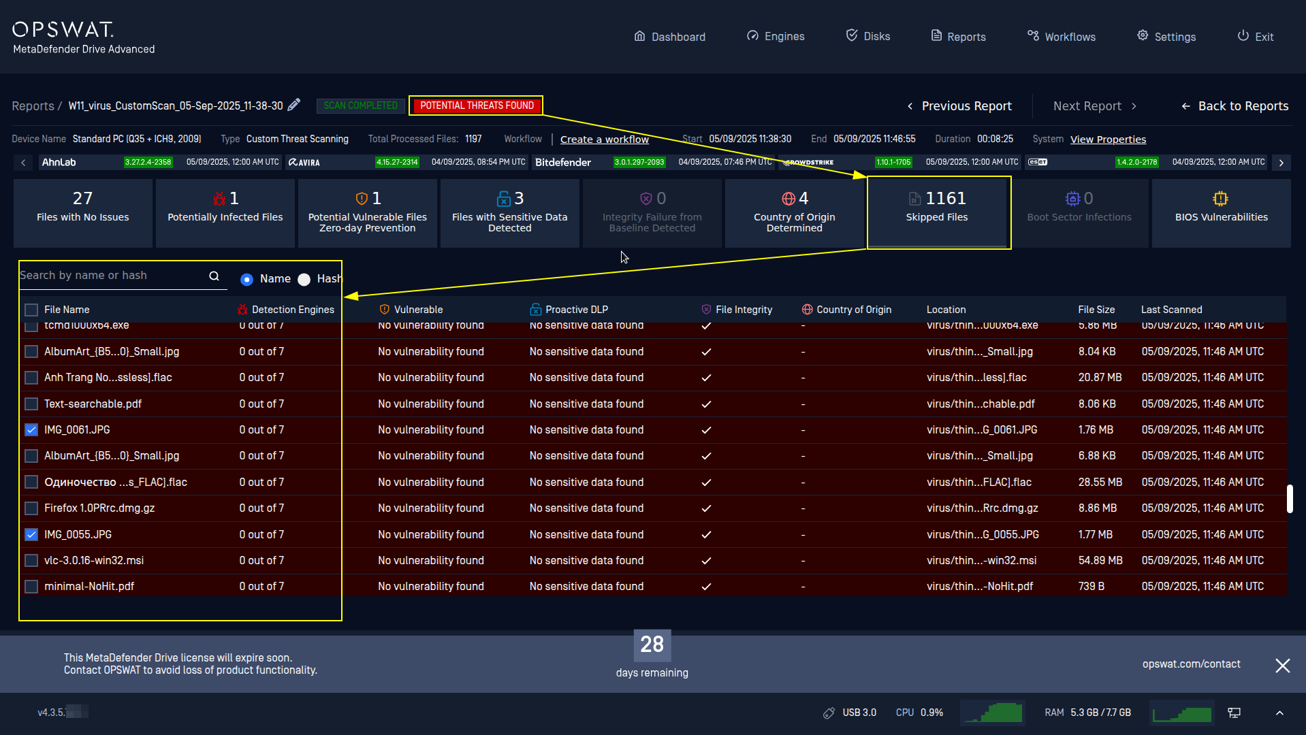Screen dimensions: 1306x735
Task: Sort by File Size column header
Action: [x=1096, y=310]
